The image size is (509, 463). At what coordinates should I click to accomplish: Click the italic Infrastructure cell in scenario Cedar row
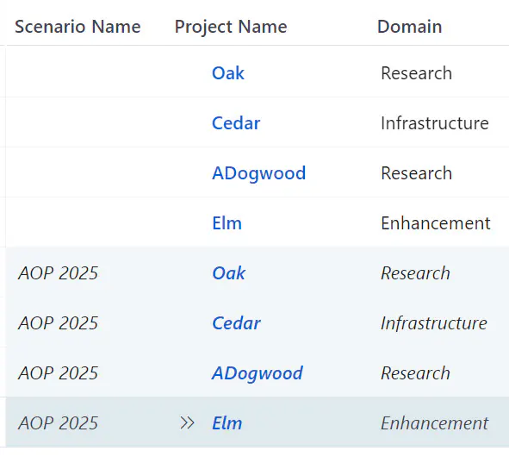coord(434,323)
